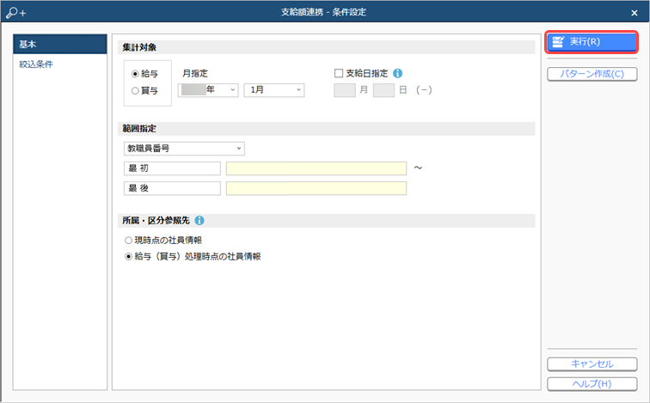Click the パターン作成(C) button

coord(592,74)
